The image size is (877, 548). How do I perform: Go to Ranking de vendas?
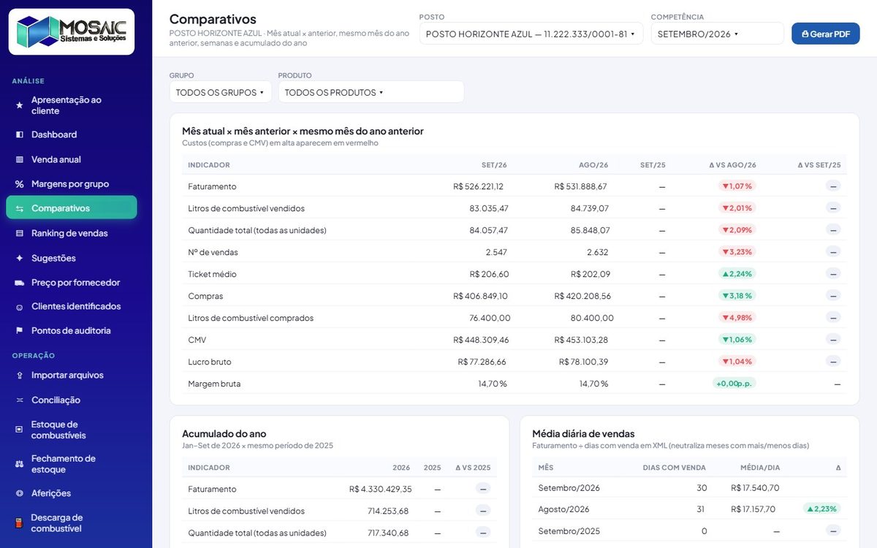tap(72, 233)
